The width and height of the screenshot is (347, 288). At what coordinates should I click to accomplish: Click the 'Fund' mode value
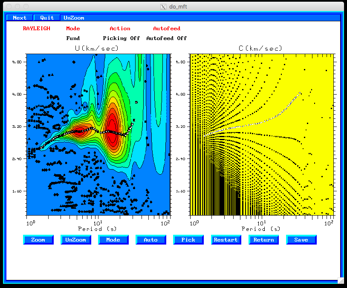click(73, 38)
